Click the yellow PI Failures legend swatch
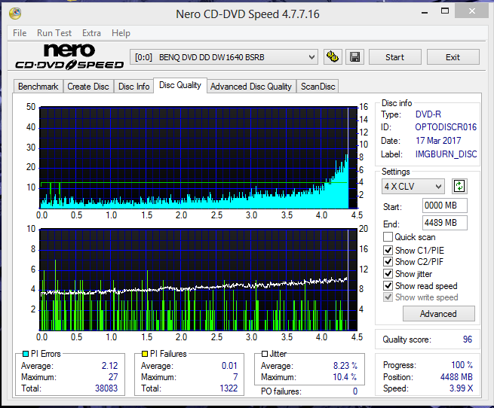 [145, 354]
